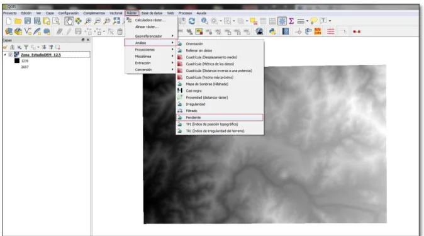Open the Proyecto menu
Viewport: 424px width, 236px height.
click(9, 13)
